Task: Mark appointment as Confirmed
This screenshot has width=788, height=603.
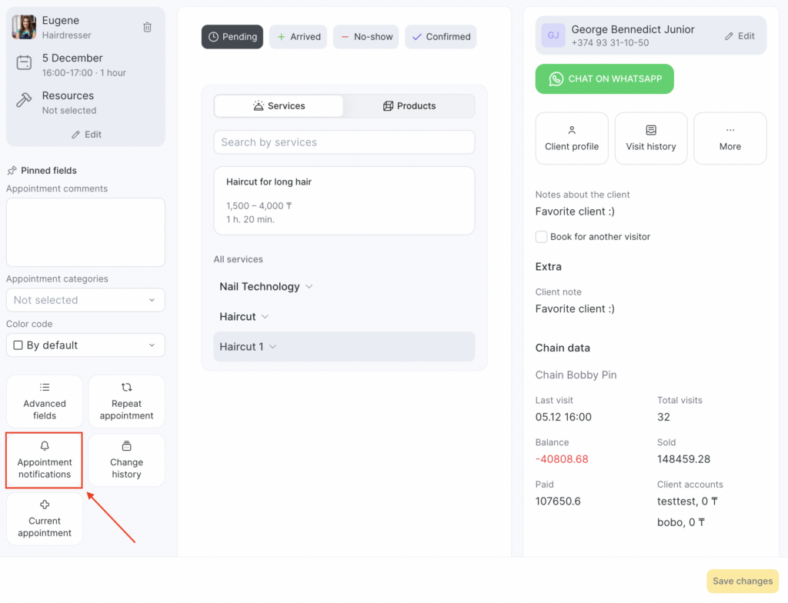Action: click(x=441, y=37)
